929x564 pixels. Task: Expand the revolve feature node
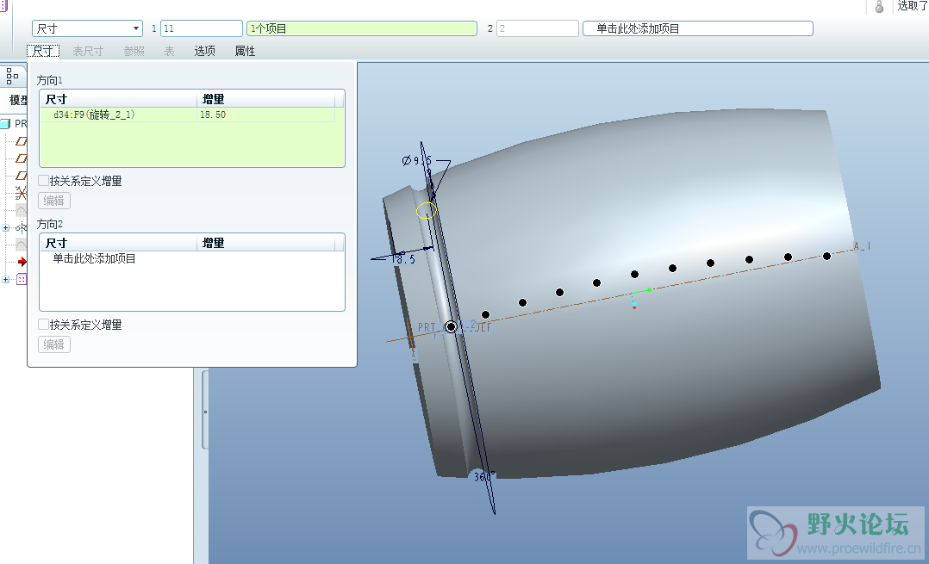coord(5,228)
